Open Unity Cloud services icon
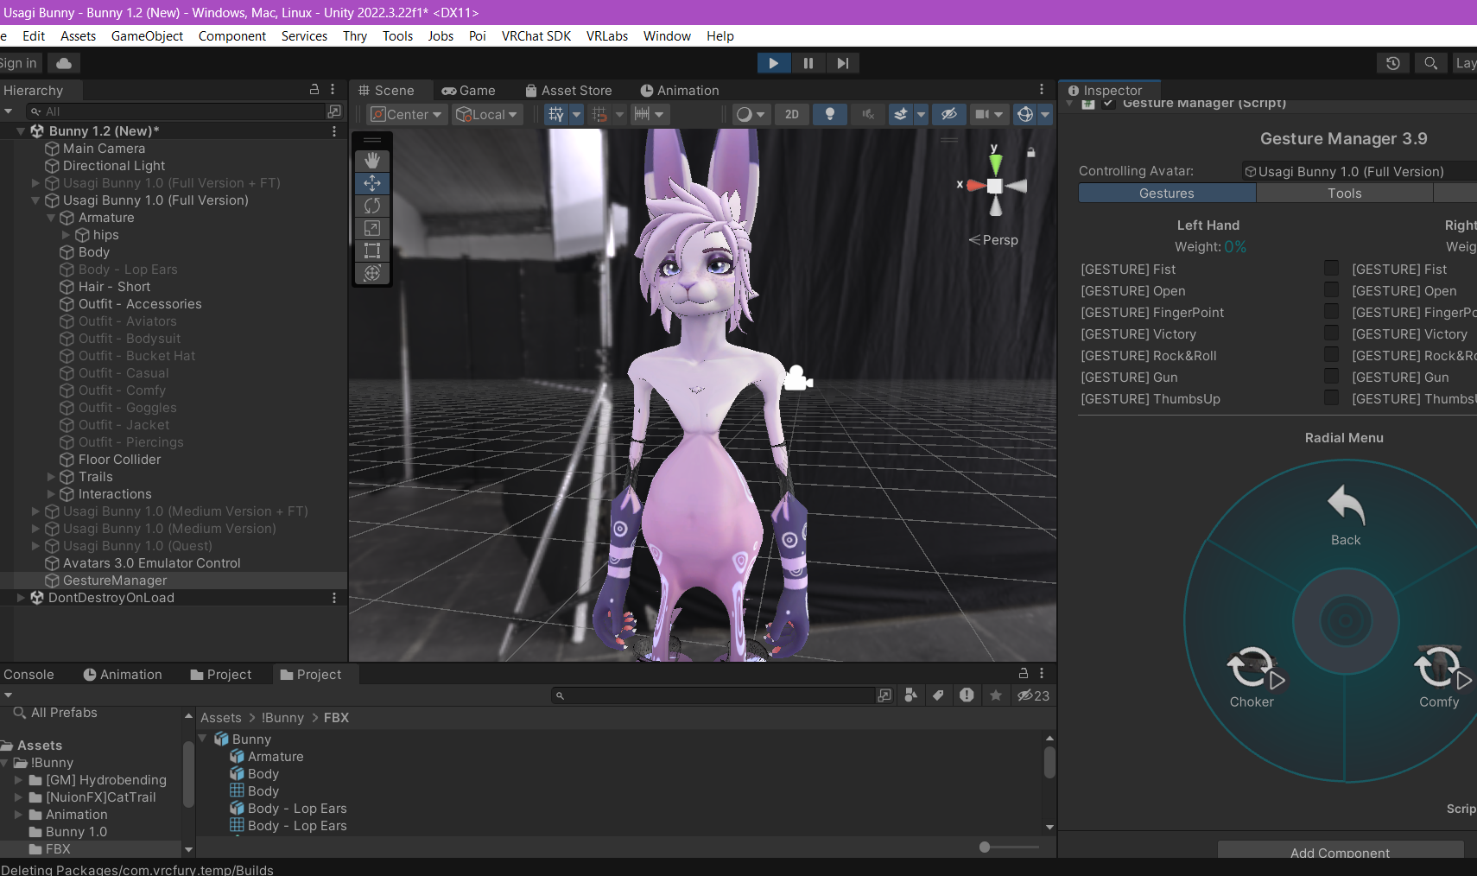Viewport: 1477px width, 876px height. (x=64, y=63)
